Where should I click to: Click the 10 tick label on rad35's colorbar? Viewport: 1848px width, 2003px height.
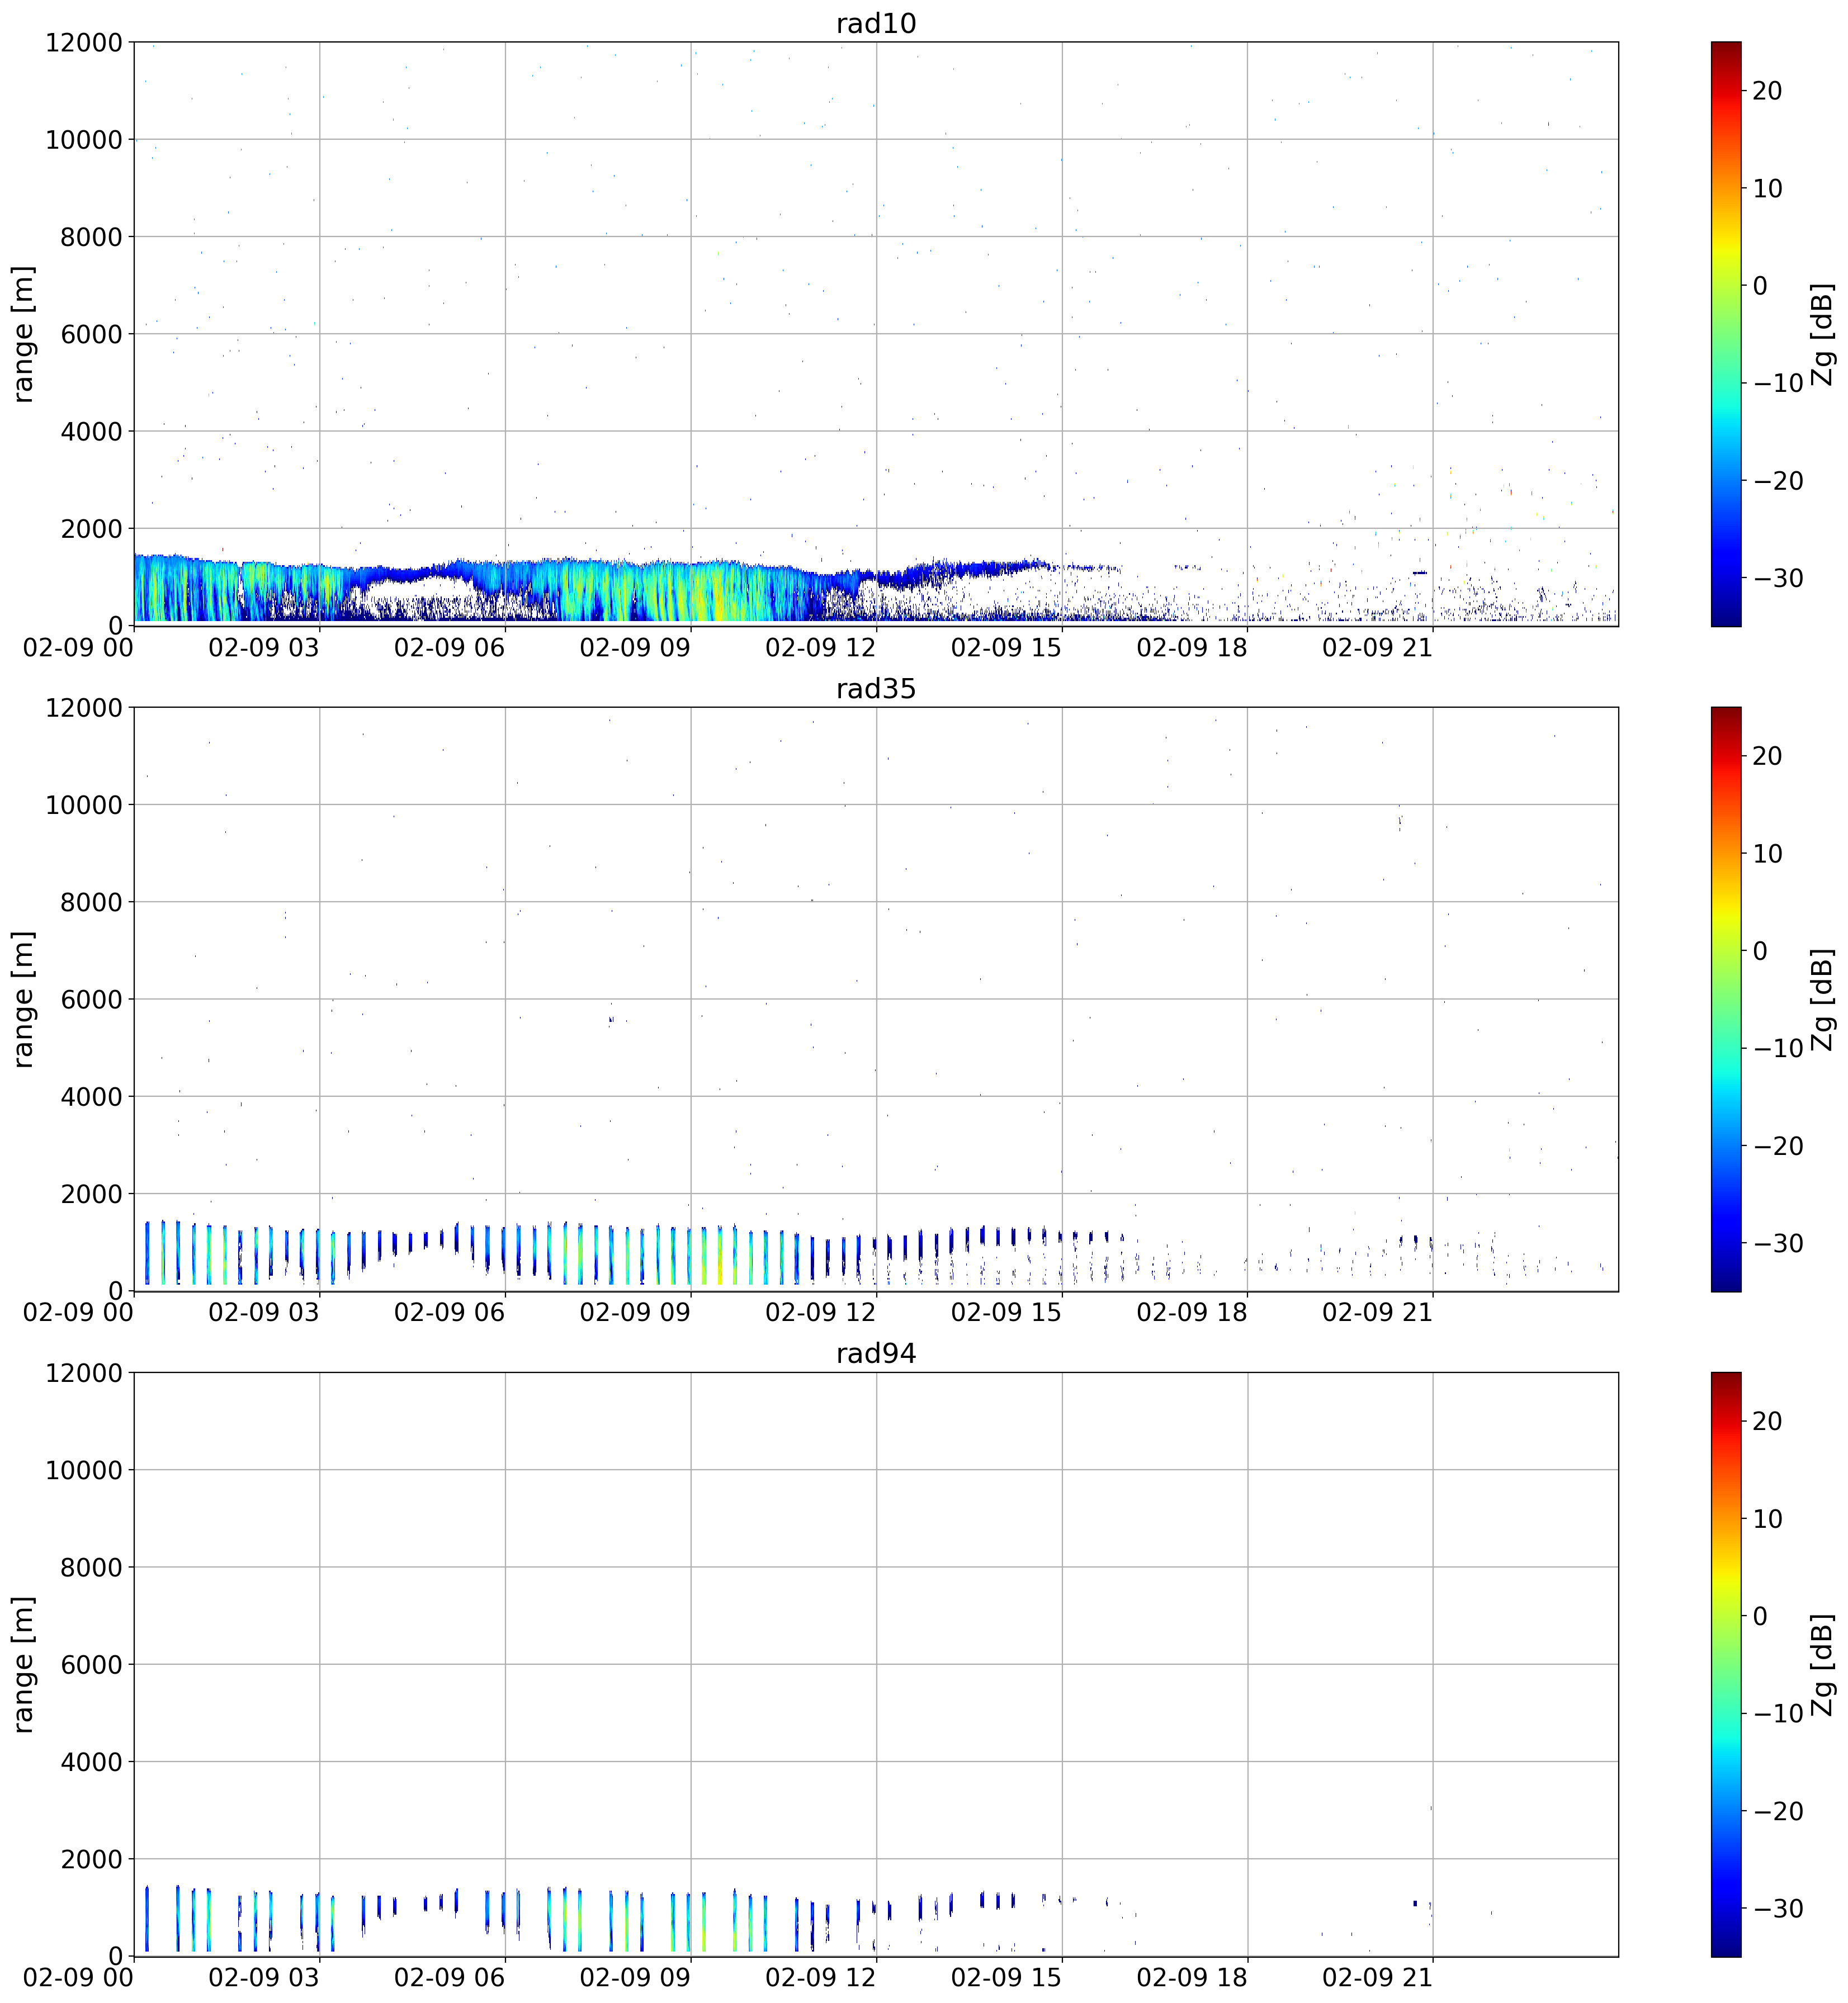coord(1768,854)
